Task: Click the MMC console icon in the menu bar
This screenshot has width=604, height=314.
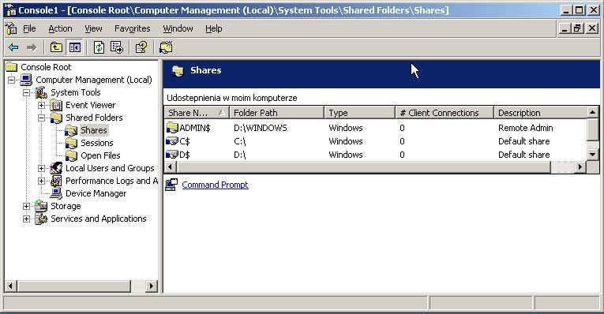Action: point(11,28)
